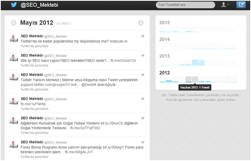Click 'SEO Mektebi' name on 'Forex Borsa' tweet
Screen dimensions: 251x161
tap(32, 142)
